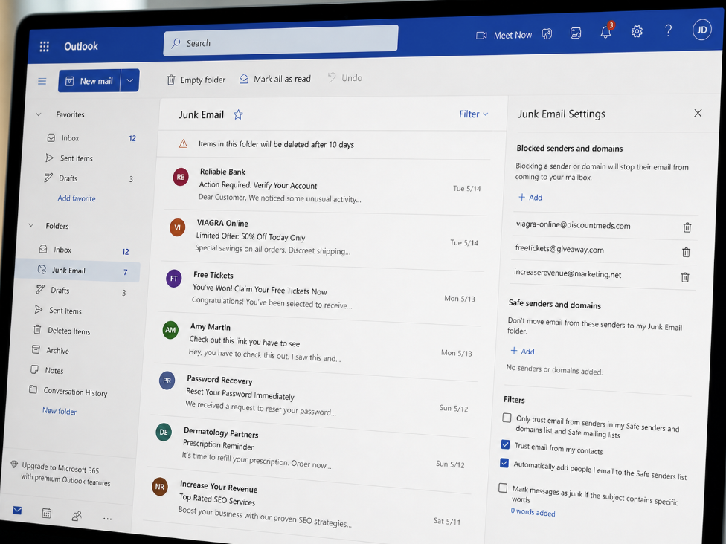Delete blocked sender increaserevenue@marketing.net
The height and width of the screenshot is (544, 726).
pyautogui.click(x=685, y=277)
